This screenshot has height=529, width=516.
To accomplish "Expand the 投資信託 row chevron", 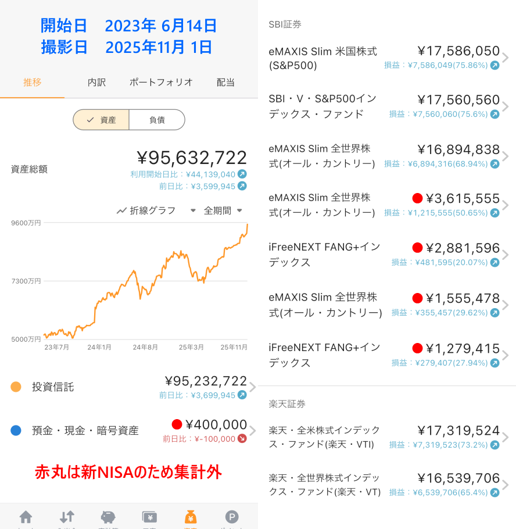I will tap(252, 387).
